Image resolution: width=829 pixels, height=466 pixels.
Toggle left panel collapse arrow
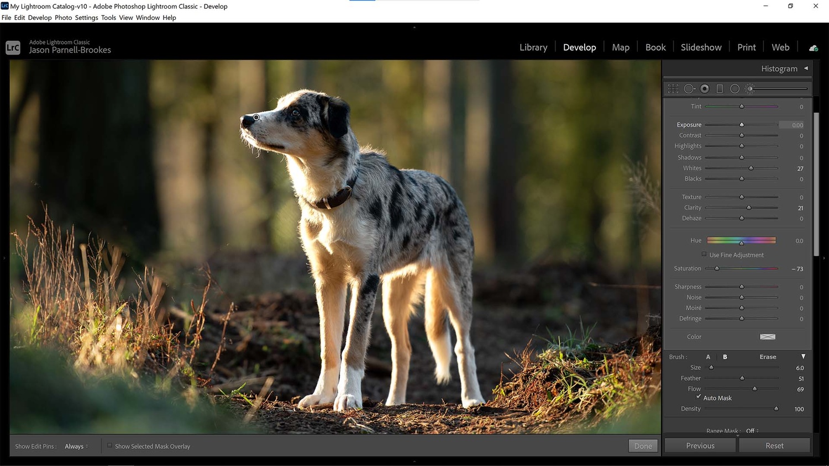(4, 257)
